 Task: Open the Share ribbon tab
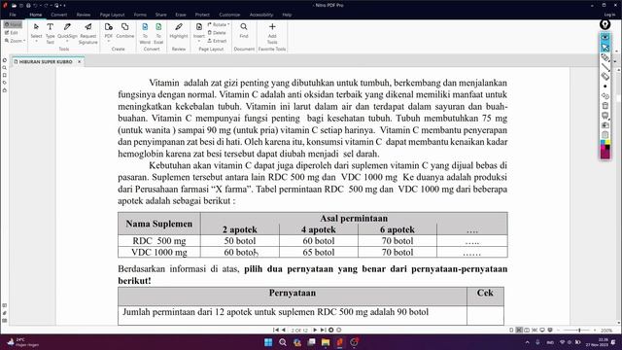click(160, 15)
